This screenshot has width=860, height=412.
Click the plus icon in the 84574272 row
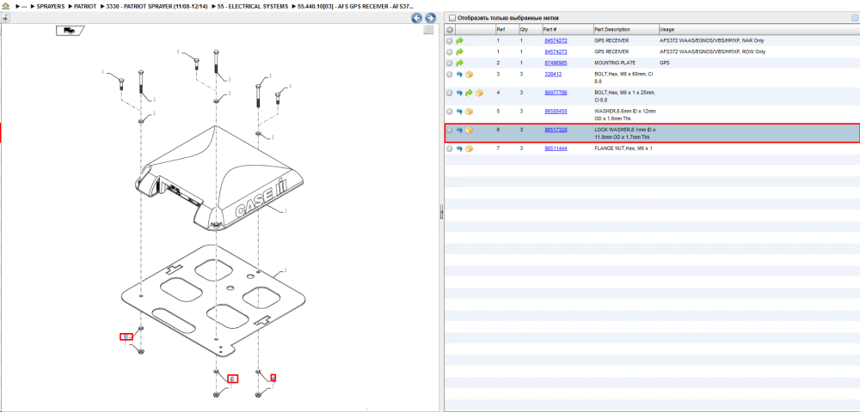449,40
